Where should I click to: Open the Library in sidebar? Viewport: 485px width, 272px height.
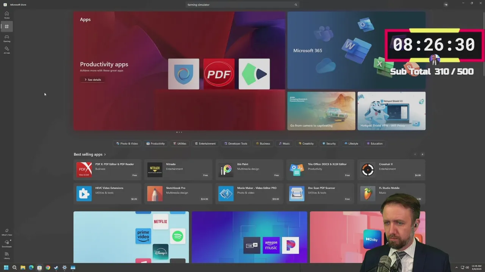(x=7, y=255)
